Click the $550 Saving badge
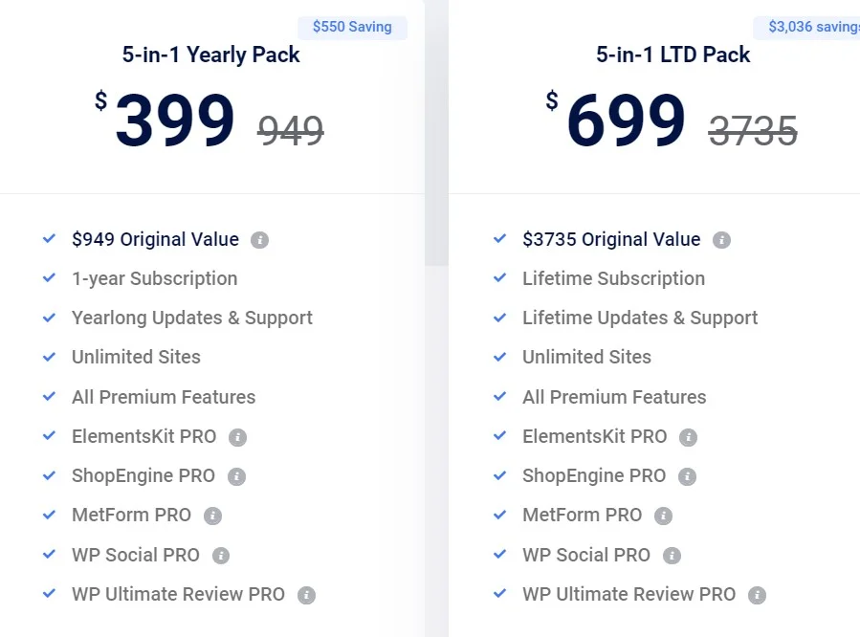Screen dimensions: 860x637 click(x=353, y=28)
